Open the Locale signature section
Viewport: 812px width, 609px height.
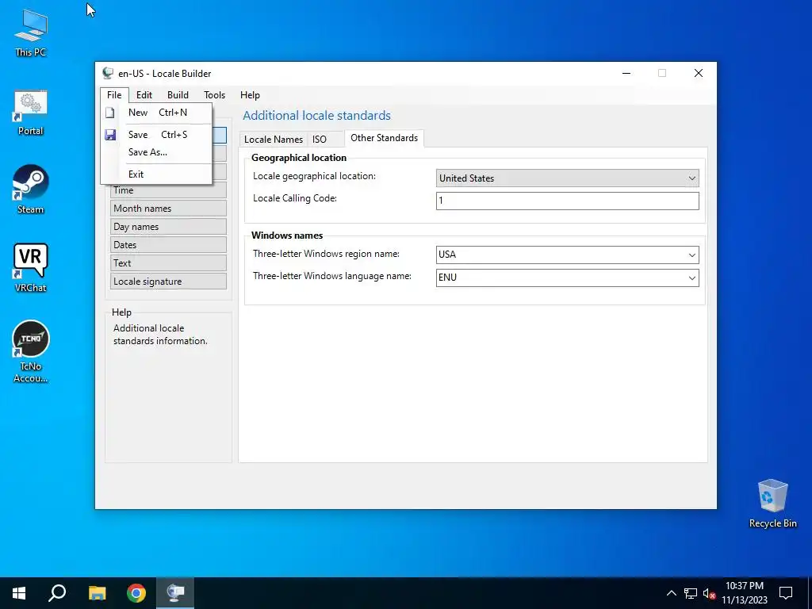click(168, 282)
